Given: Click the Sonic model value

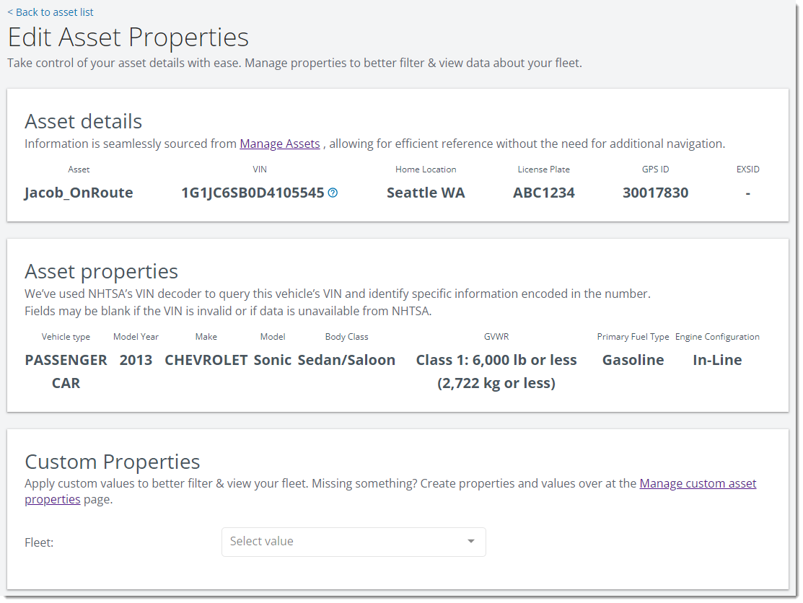Looking at the screenshot, I should tap(273, 361).
